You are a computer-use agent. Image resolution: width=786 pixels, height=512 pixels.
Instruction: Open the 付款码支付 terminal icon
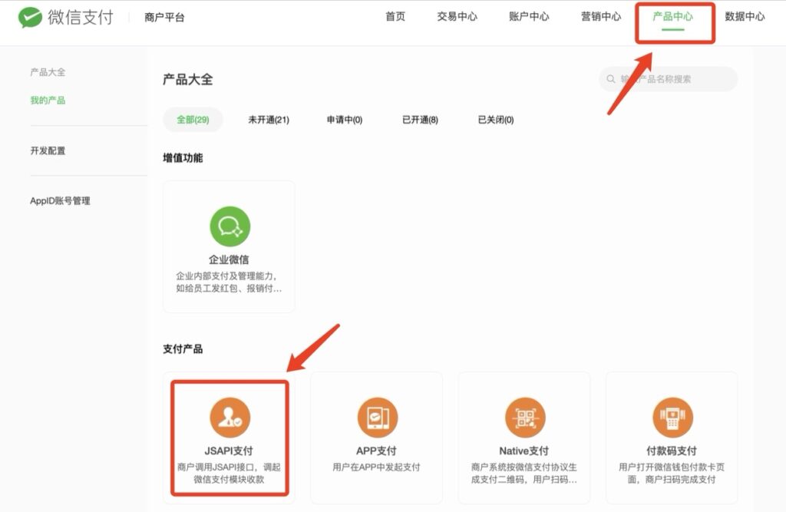(672, 418)
